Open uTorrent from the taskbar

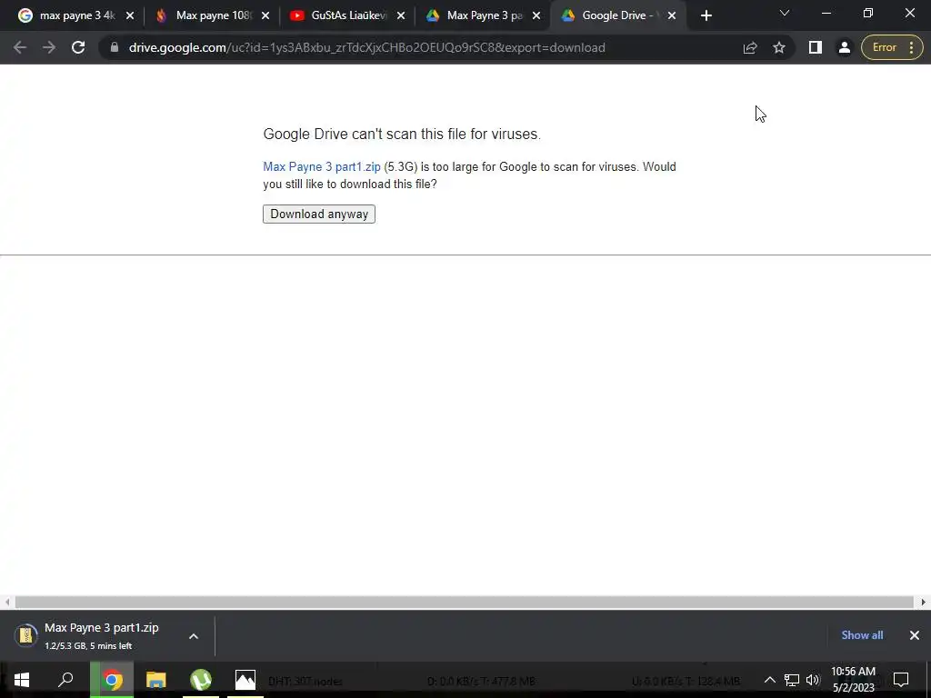tap(201, 680)
